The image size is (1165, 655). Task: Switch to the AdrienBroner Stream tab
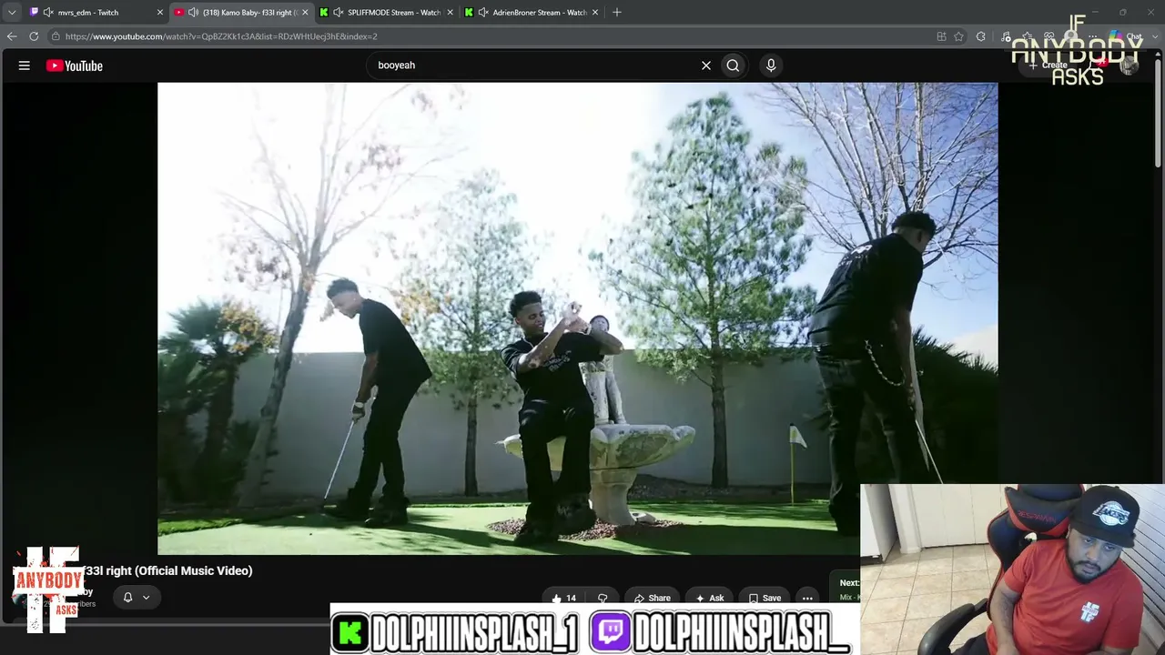click(532, 13)
